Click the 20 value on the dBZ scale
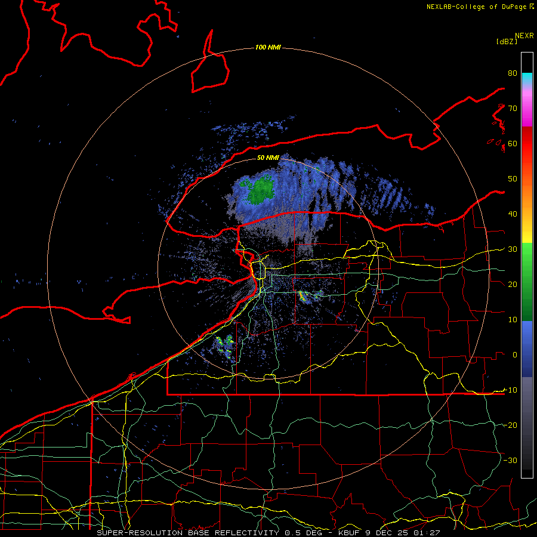This screenshot has width=537, height=537. coord(513,285)
